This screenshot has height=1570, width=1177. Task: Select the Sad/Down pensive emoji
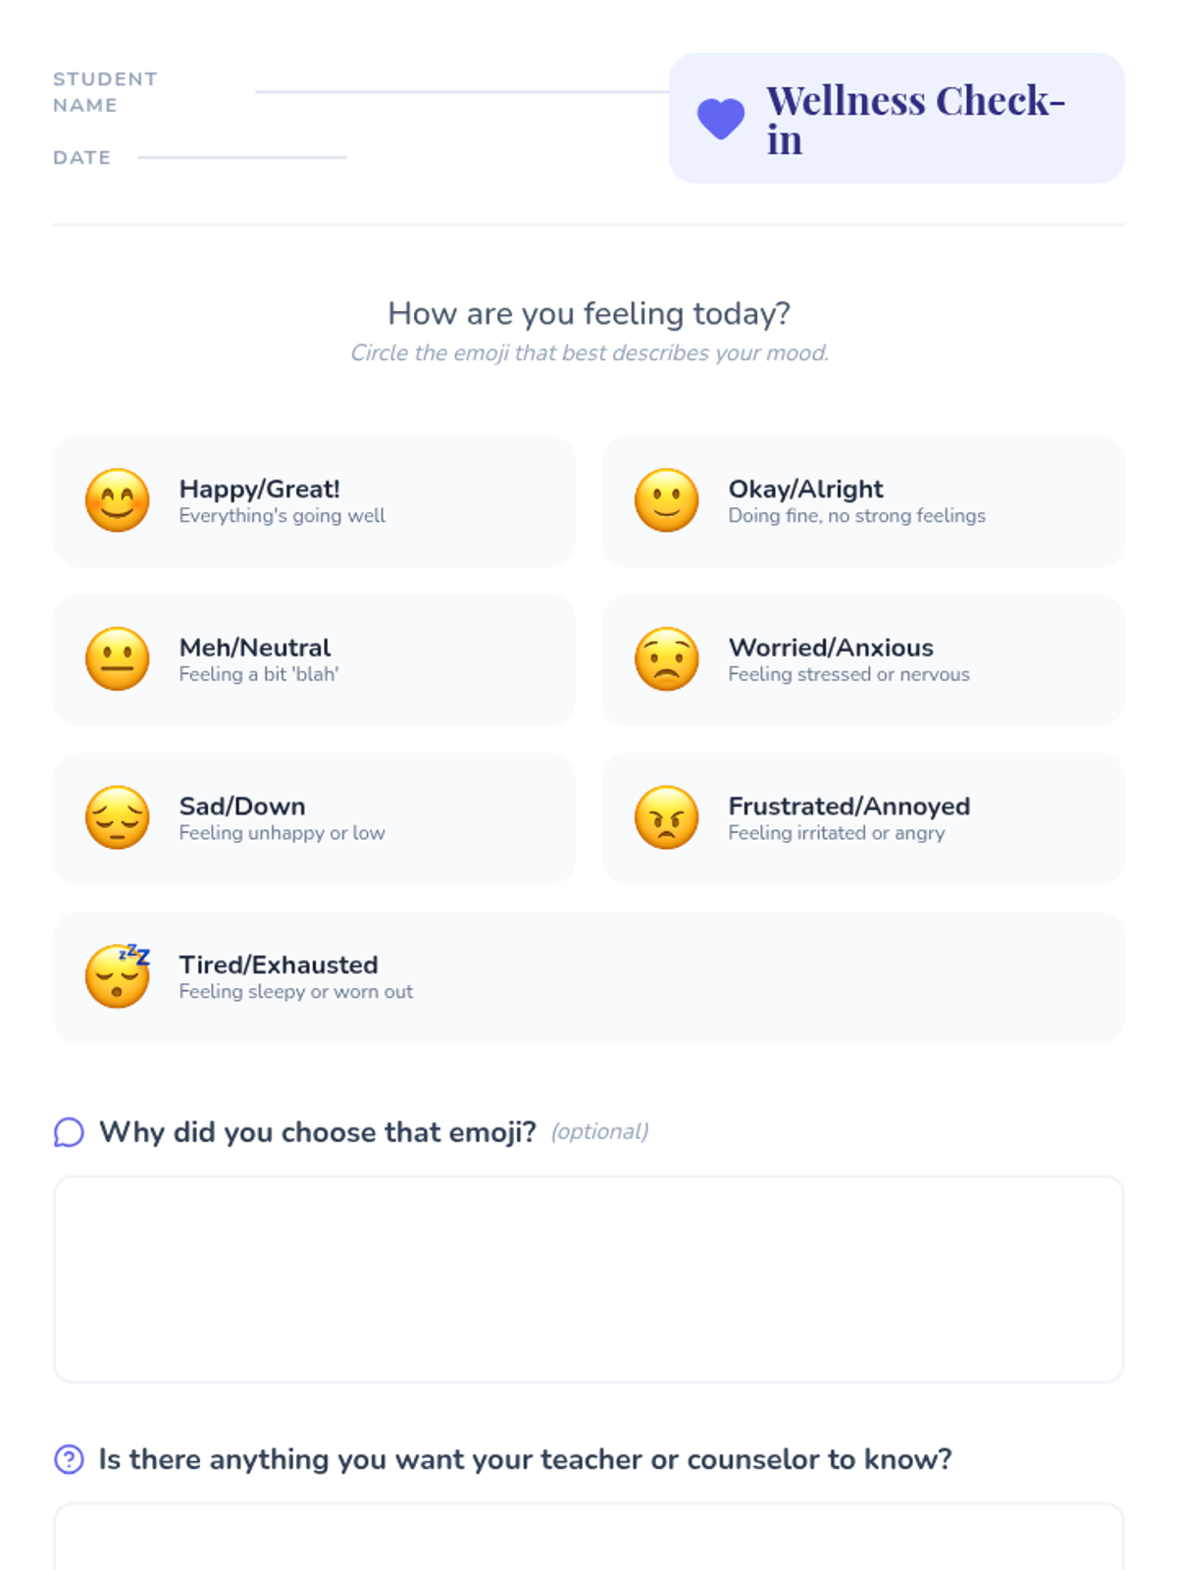pyautogui.click(x=118, y=817)
